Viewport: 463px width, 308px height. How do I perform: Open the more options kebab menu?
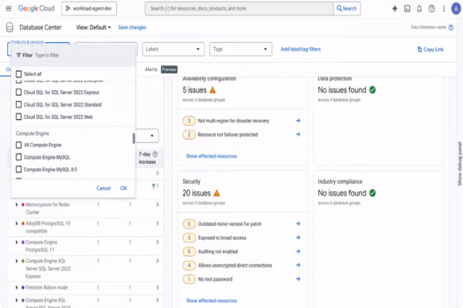[442, 9]
